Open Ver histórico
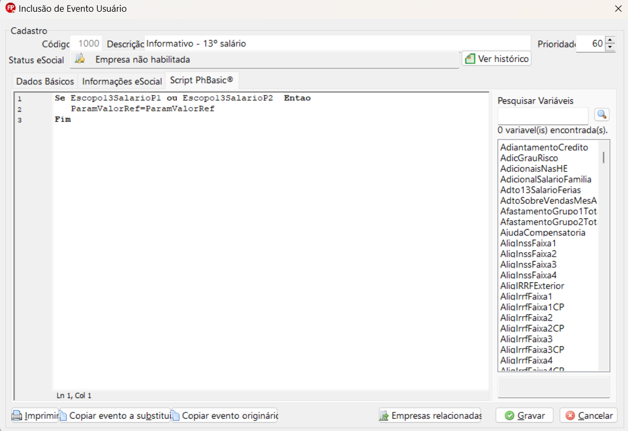Screen dimensions: 628x431 pos(497,59)
